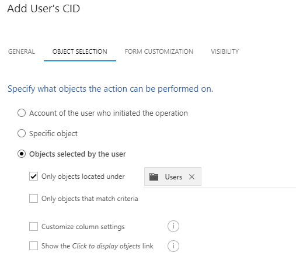Go to the Visibility tab
The height and width of the screenshot is (270, 296).
point(225,51)
